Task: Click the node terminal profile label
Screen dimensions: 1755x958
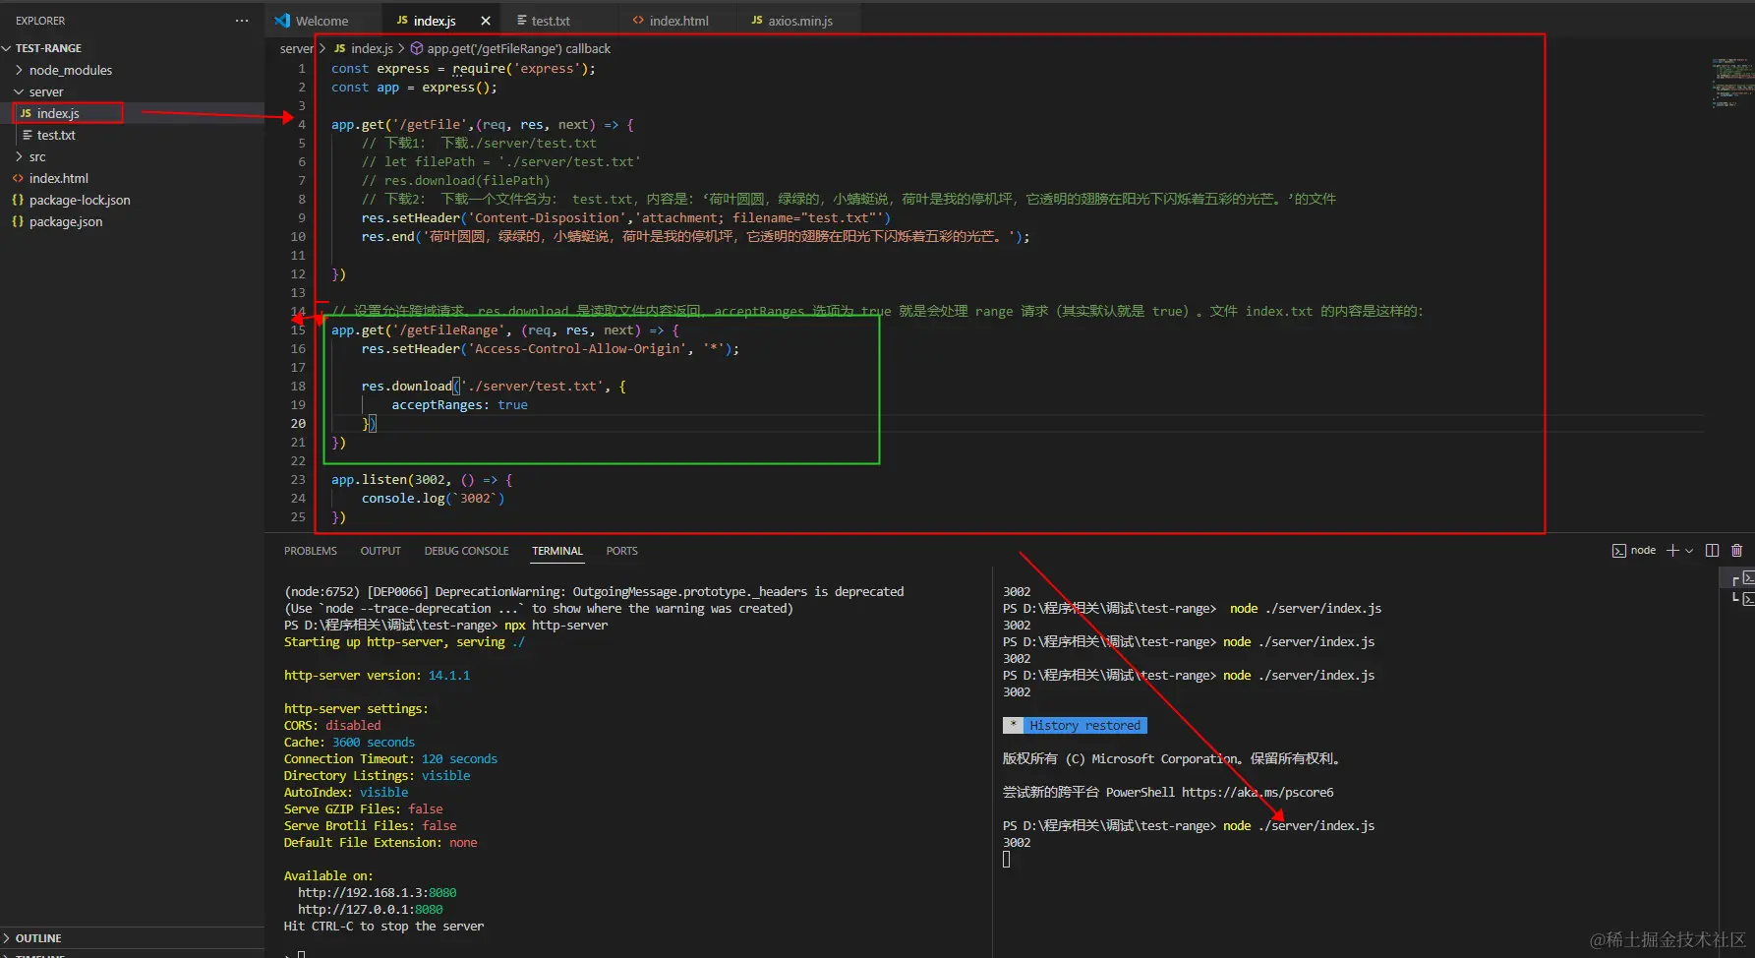Action: click(1643, 551)
